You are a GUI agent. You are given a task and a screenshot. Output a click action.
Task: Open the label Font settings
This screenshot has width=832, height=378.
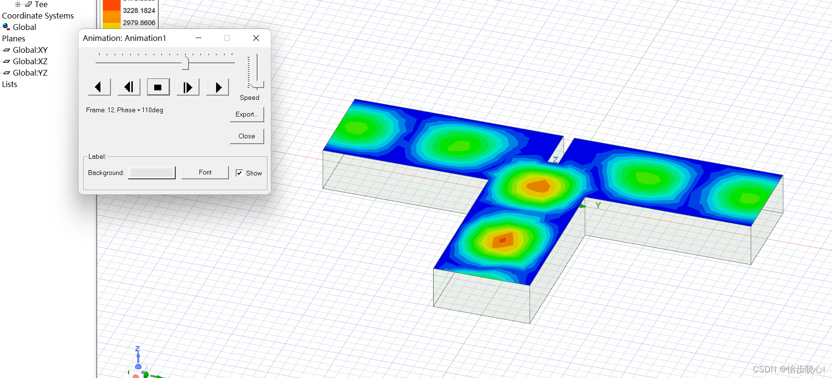tap(205, 172)
